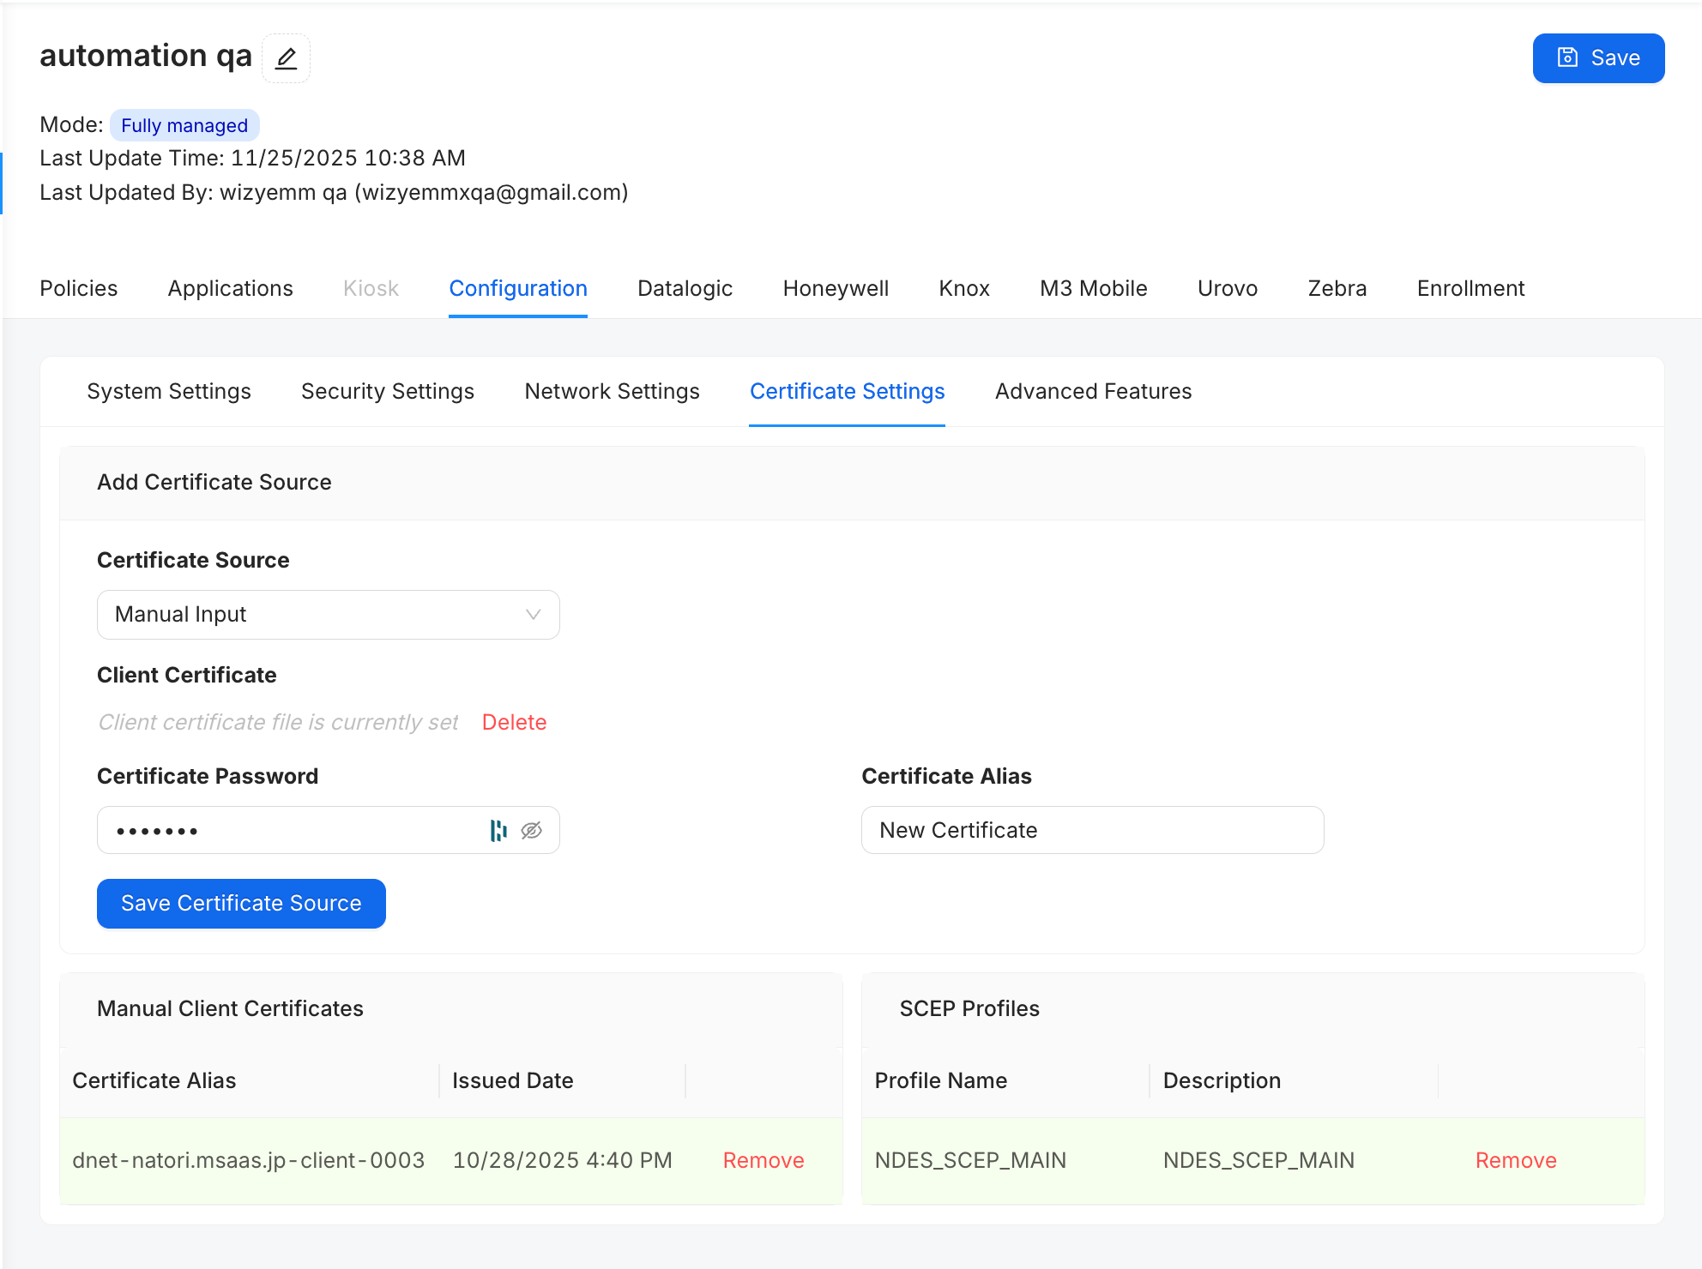Open the Enrollment tab
This screenshot has height=1269, width=1702.
point(1470,289)
